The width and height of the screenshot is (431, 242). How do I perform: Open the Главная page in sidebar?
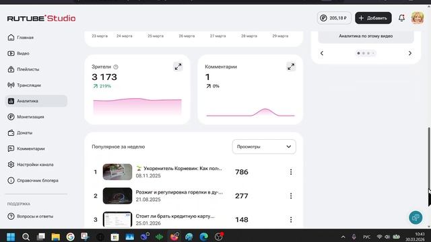click(x=21, y=38)
